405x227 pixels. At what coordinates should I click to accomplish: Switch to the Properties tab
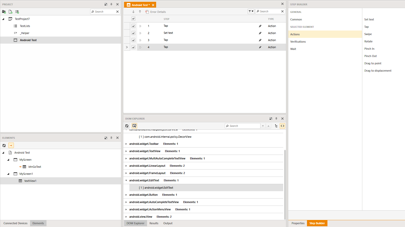coord(298,223)
